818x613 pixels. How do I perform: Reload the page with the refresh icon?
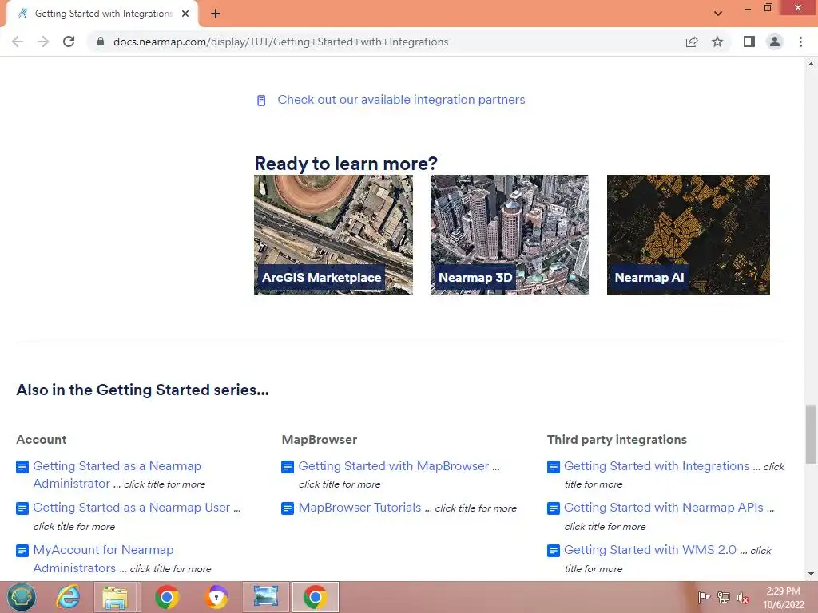coord(69,42)
